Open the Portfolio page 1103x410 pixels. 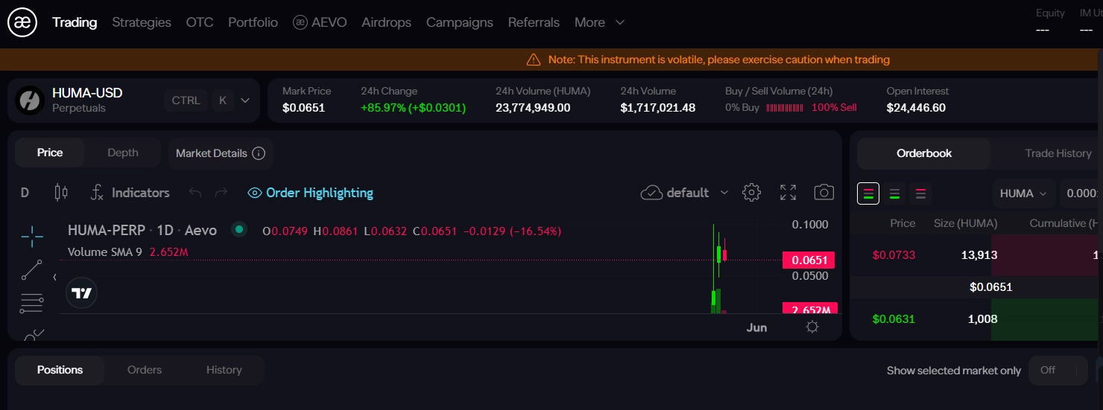(253, 22)
